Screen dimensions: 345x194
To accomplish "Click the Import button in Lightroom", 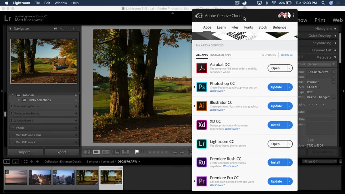I will tap(26, 152).
